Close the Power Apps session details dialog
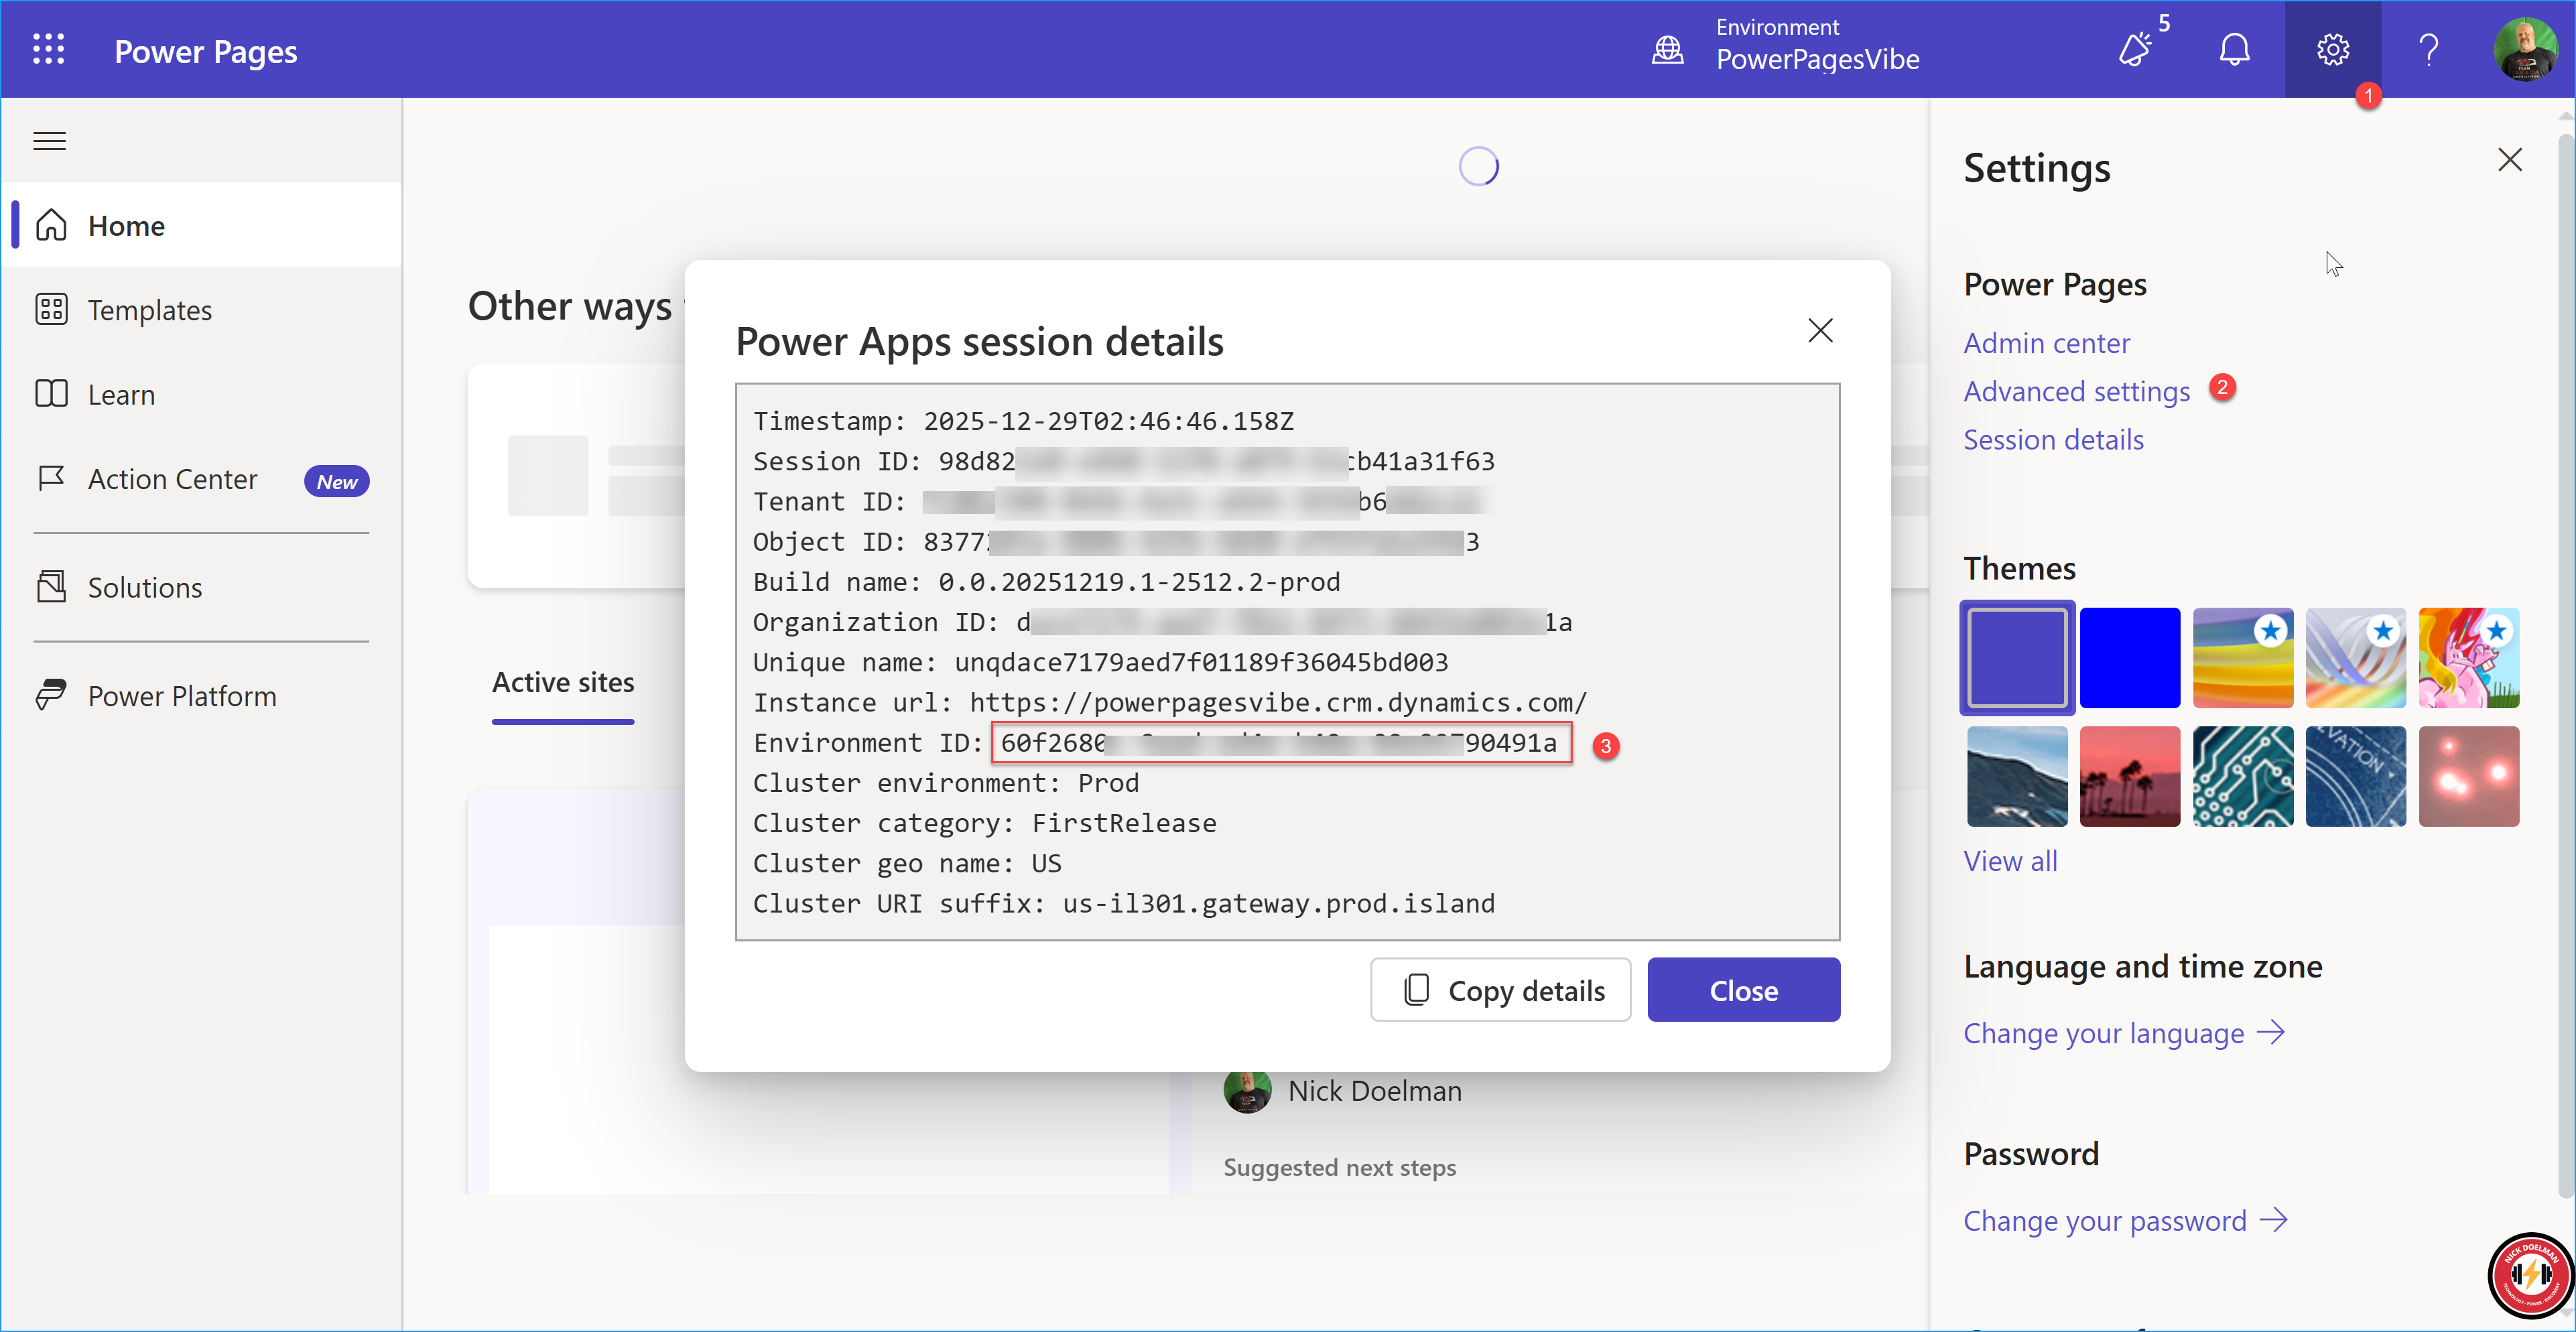The height and width of the screenshot is (1332, 2576). [x=1820, y=330]
